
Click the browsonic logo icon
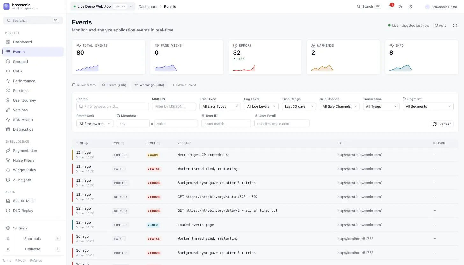[6, 6]
